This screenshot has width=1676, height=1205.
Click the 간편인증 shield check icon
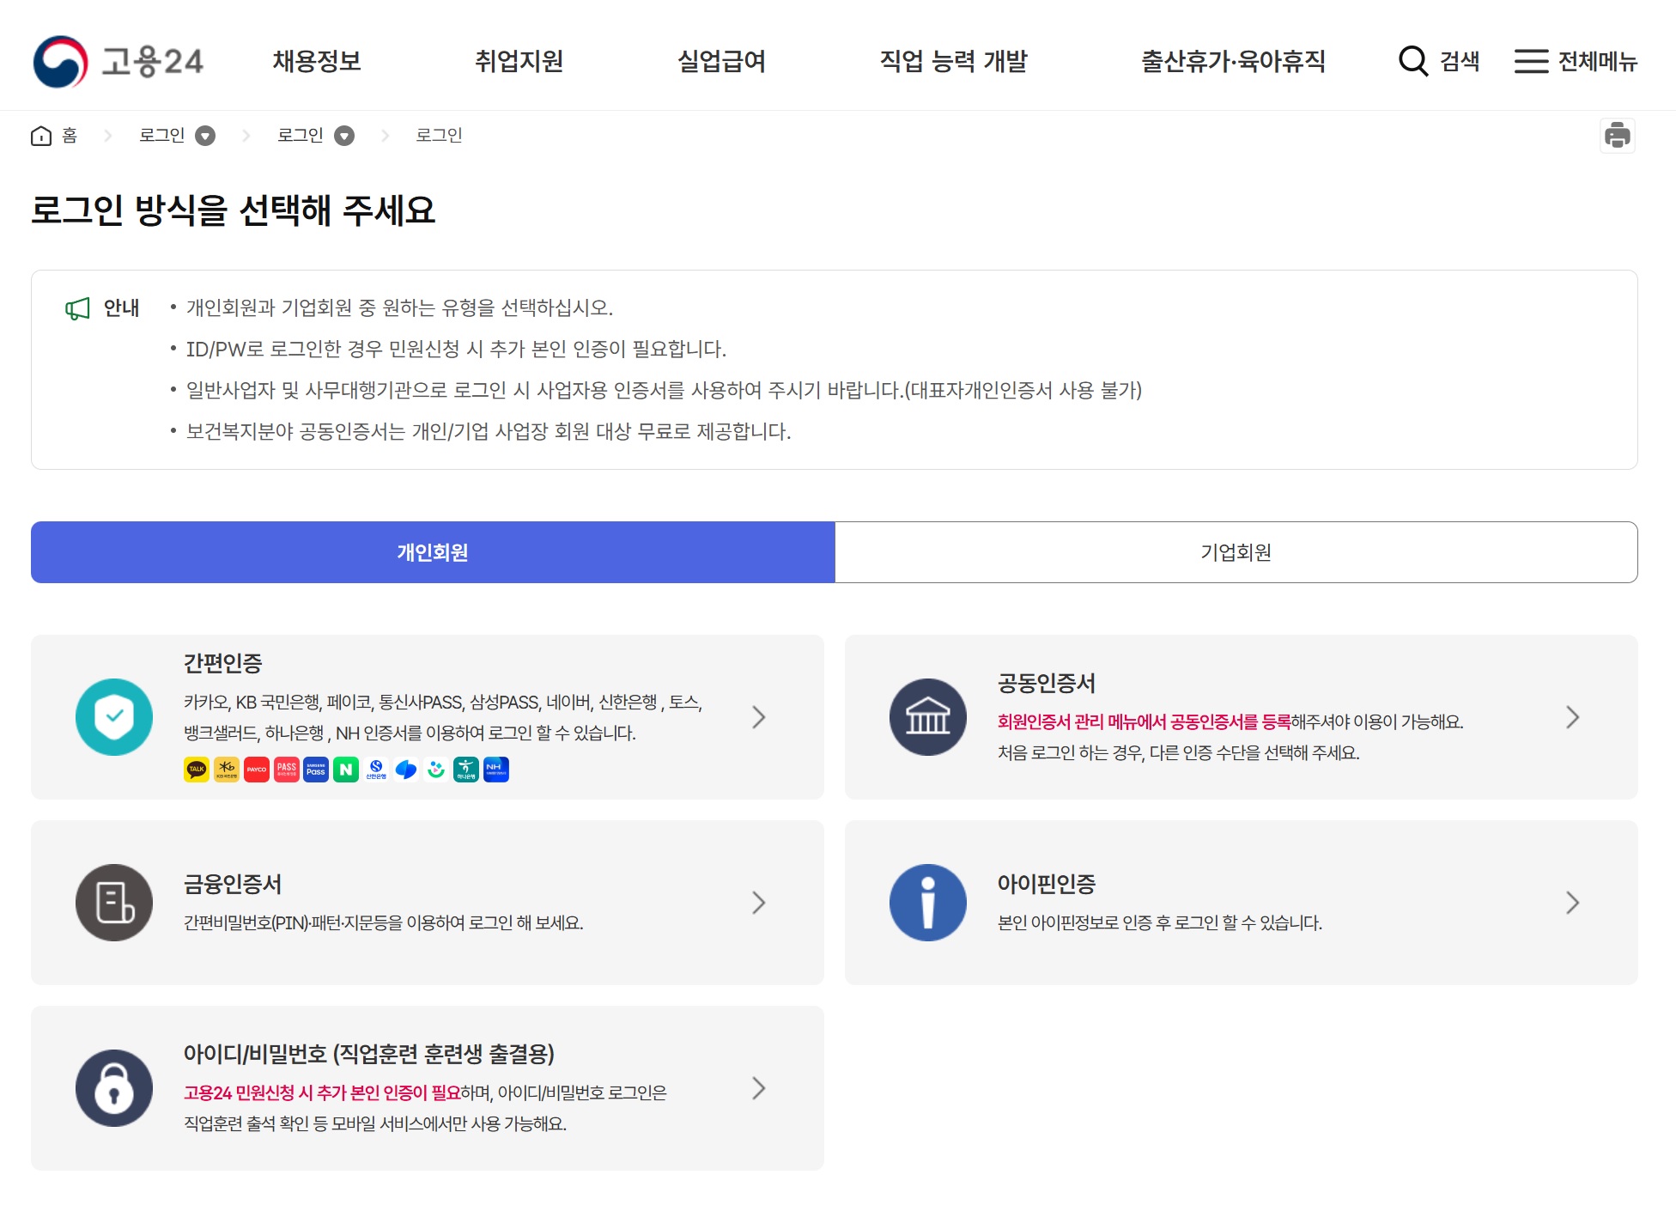tap(114, 717)
